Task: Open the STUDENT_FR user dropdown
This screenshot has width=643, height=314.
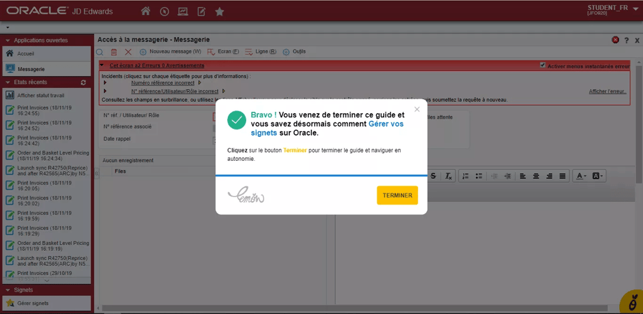Action: (613, 10)
